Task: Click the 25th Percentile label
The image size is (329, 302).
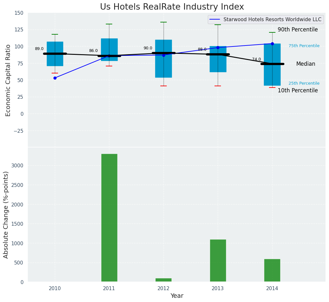Action: click(304, 83)
